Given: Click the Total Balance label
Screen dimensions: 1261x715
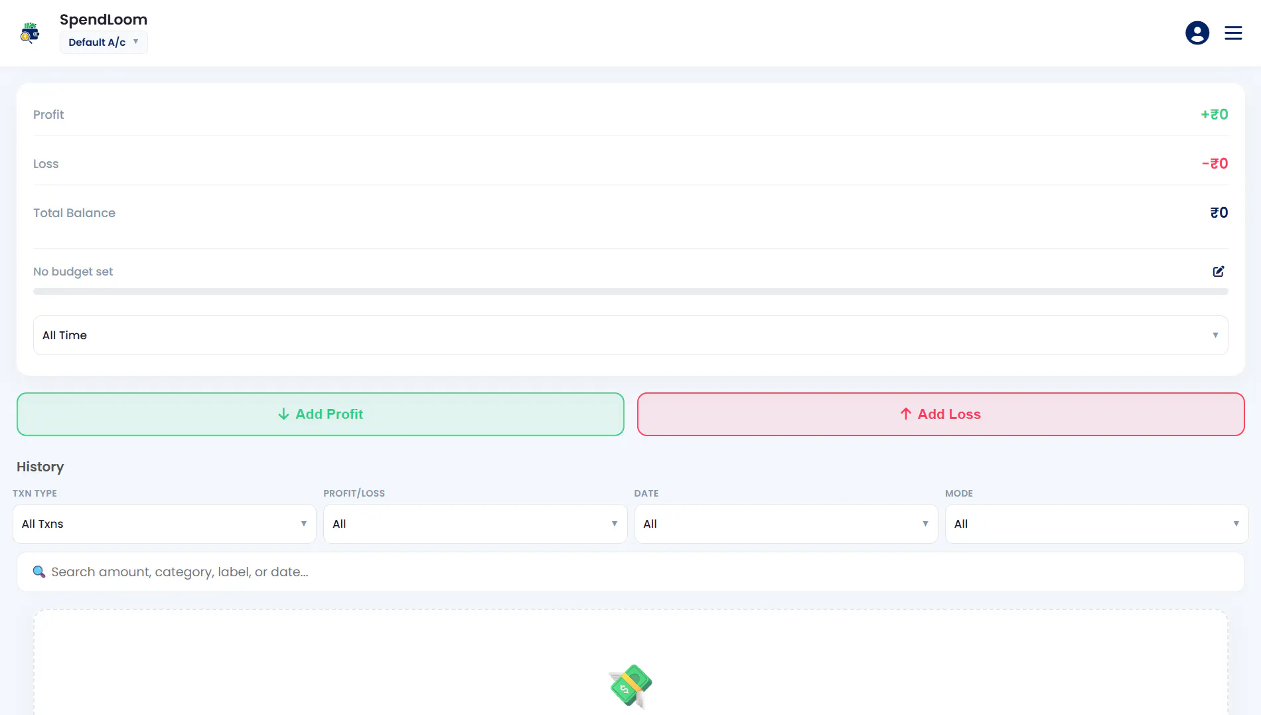Looking at the screenshot, I should [74, 213].
